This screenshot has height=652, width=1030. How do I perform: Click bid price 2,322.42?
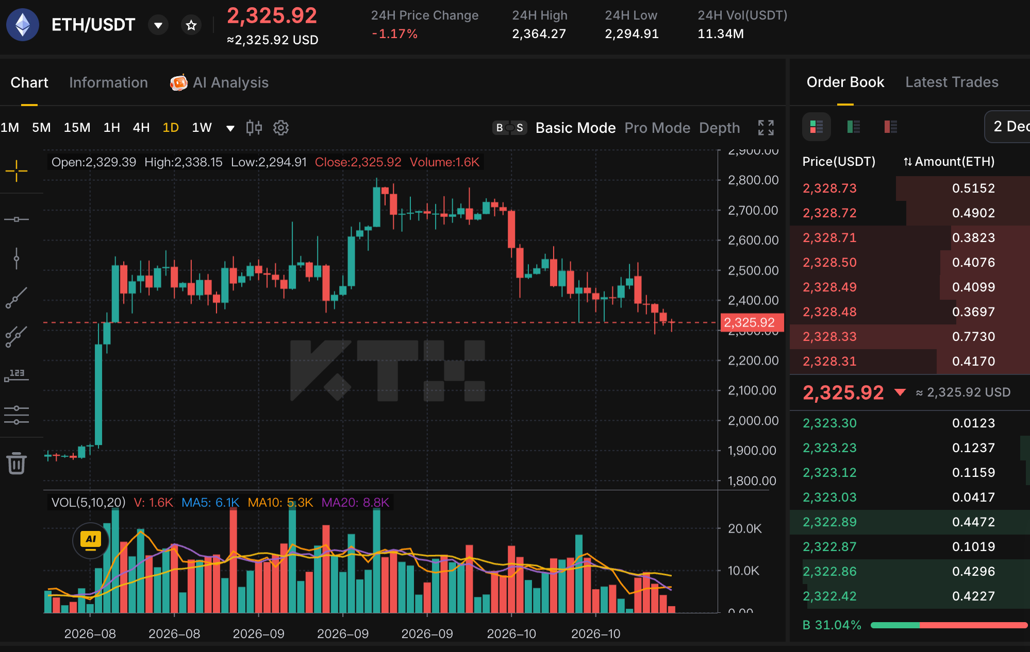[829, 596]
